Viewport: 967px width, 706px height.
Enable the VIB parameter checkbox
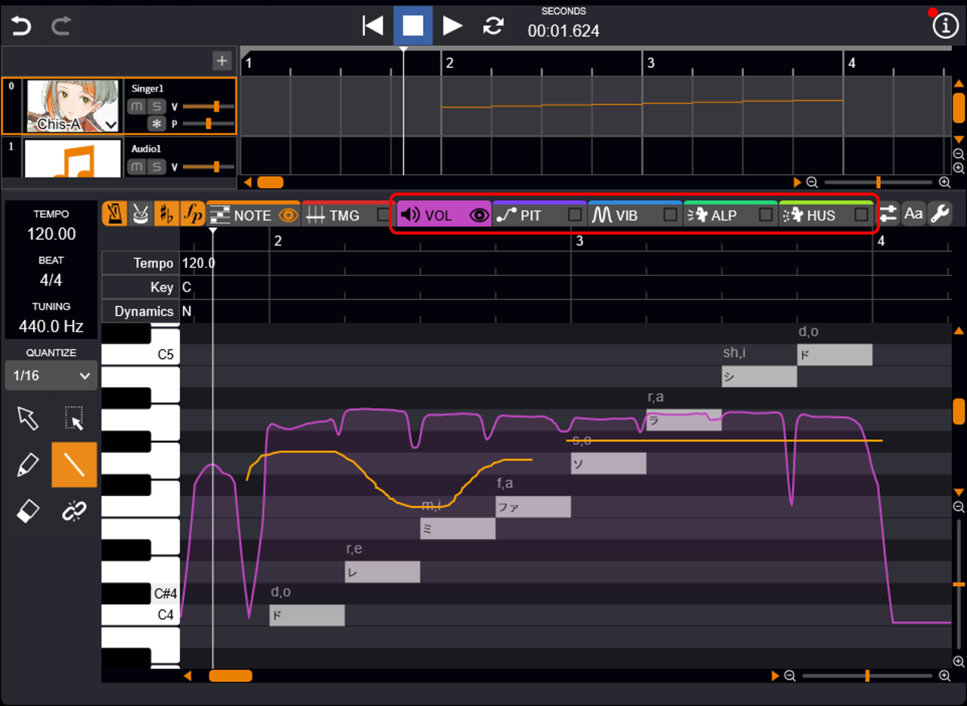point(670,215)
